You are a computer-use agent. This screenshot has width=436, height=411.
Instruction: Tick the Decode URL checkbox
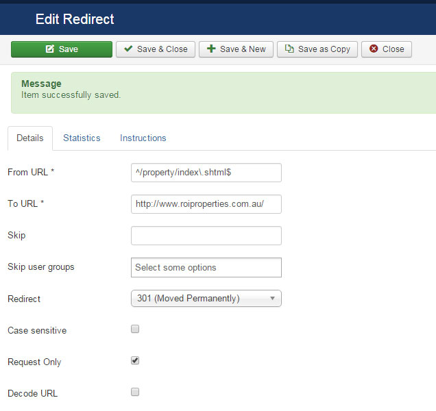[135, 392]
